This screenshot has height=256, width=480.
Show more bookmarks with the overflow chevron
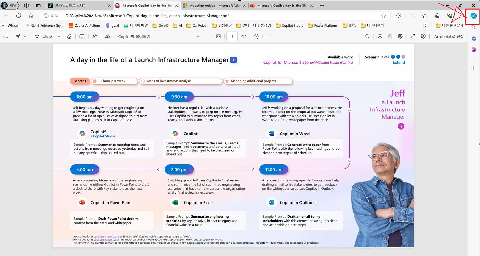[425, 25]
